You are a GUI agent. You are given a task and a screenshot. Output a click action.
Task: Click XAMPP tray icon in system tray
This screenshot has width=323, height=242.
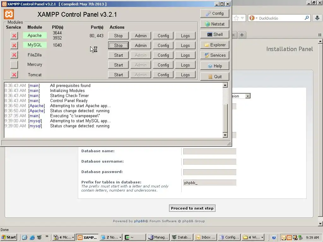289,238
